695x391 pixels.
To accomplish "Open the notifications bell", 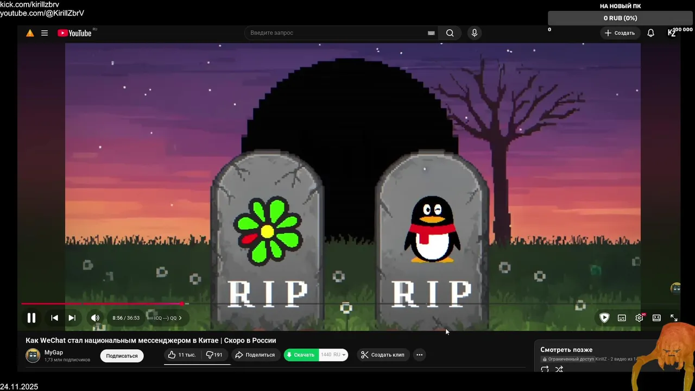I will (650, 33).
